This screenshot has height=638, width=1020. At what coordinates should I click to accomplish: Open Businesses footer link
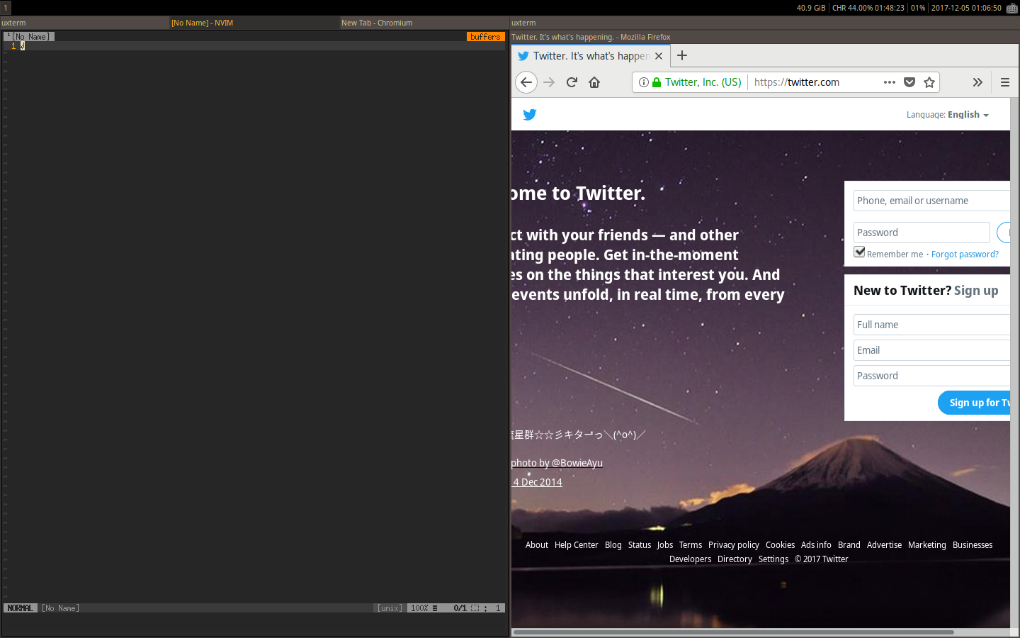tap(973, 545)
